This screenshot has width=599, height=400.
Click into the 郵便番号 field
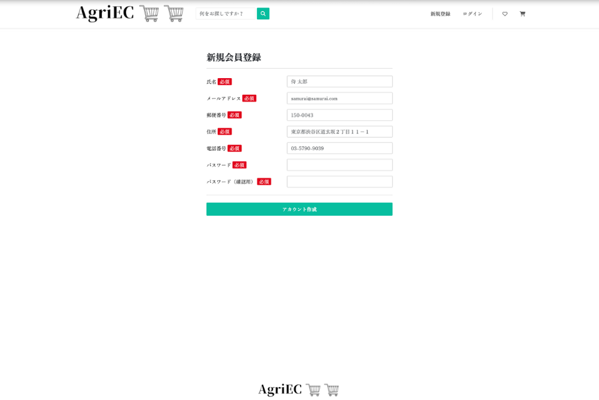click(340, 115)
